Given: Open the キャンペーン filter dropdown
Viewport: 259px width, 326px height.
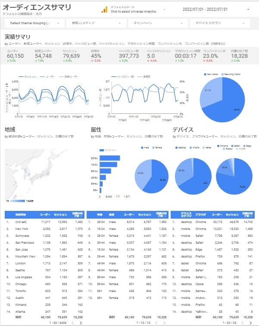Looking at the screenshot, I should (158, 23).
